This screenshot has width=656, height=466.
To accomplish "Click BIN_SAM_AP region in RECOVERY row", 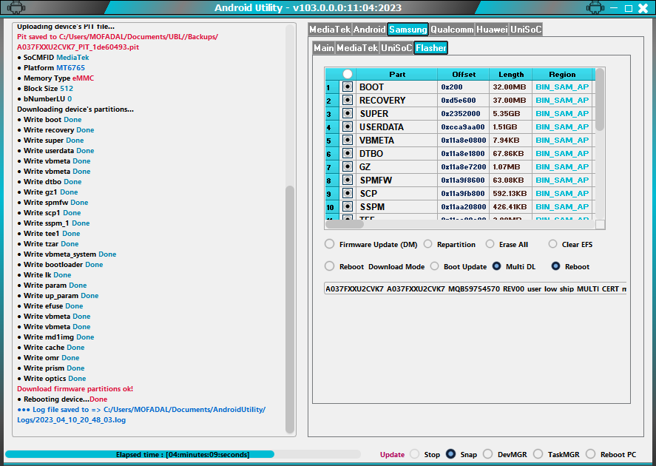I will pos(562,101).
